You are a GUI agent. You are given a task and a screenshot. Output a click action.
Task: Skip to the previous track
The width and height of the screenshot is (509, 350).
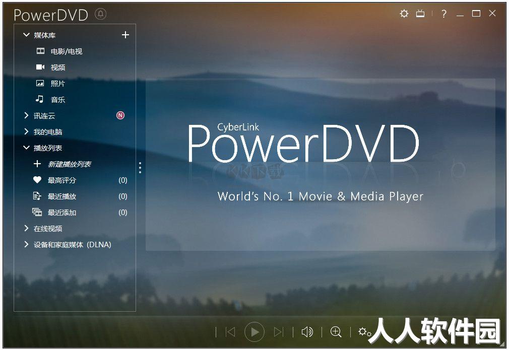230,332
